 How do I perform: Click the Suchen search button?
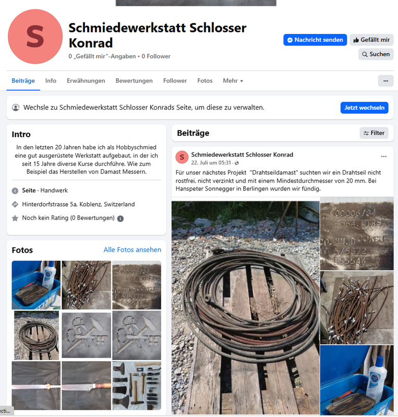coord(376,54)
